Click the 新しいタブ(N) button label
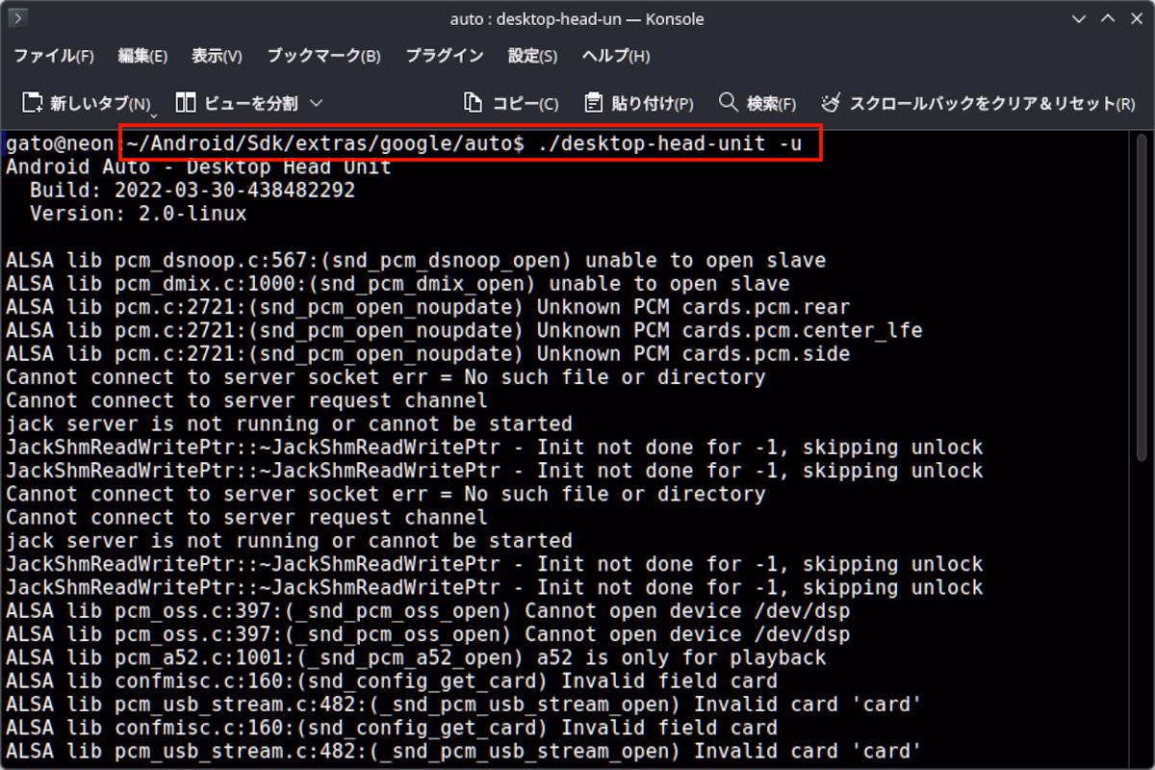This screenshot has height=770, width=1155. (101, 103)
